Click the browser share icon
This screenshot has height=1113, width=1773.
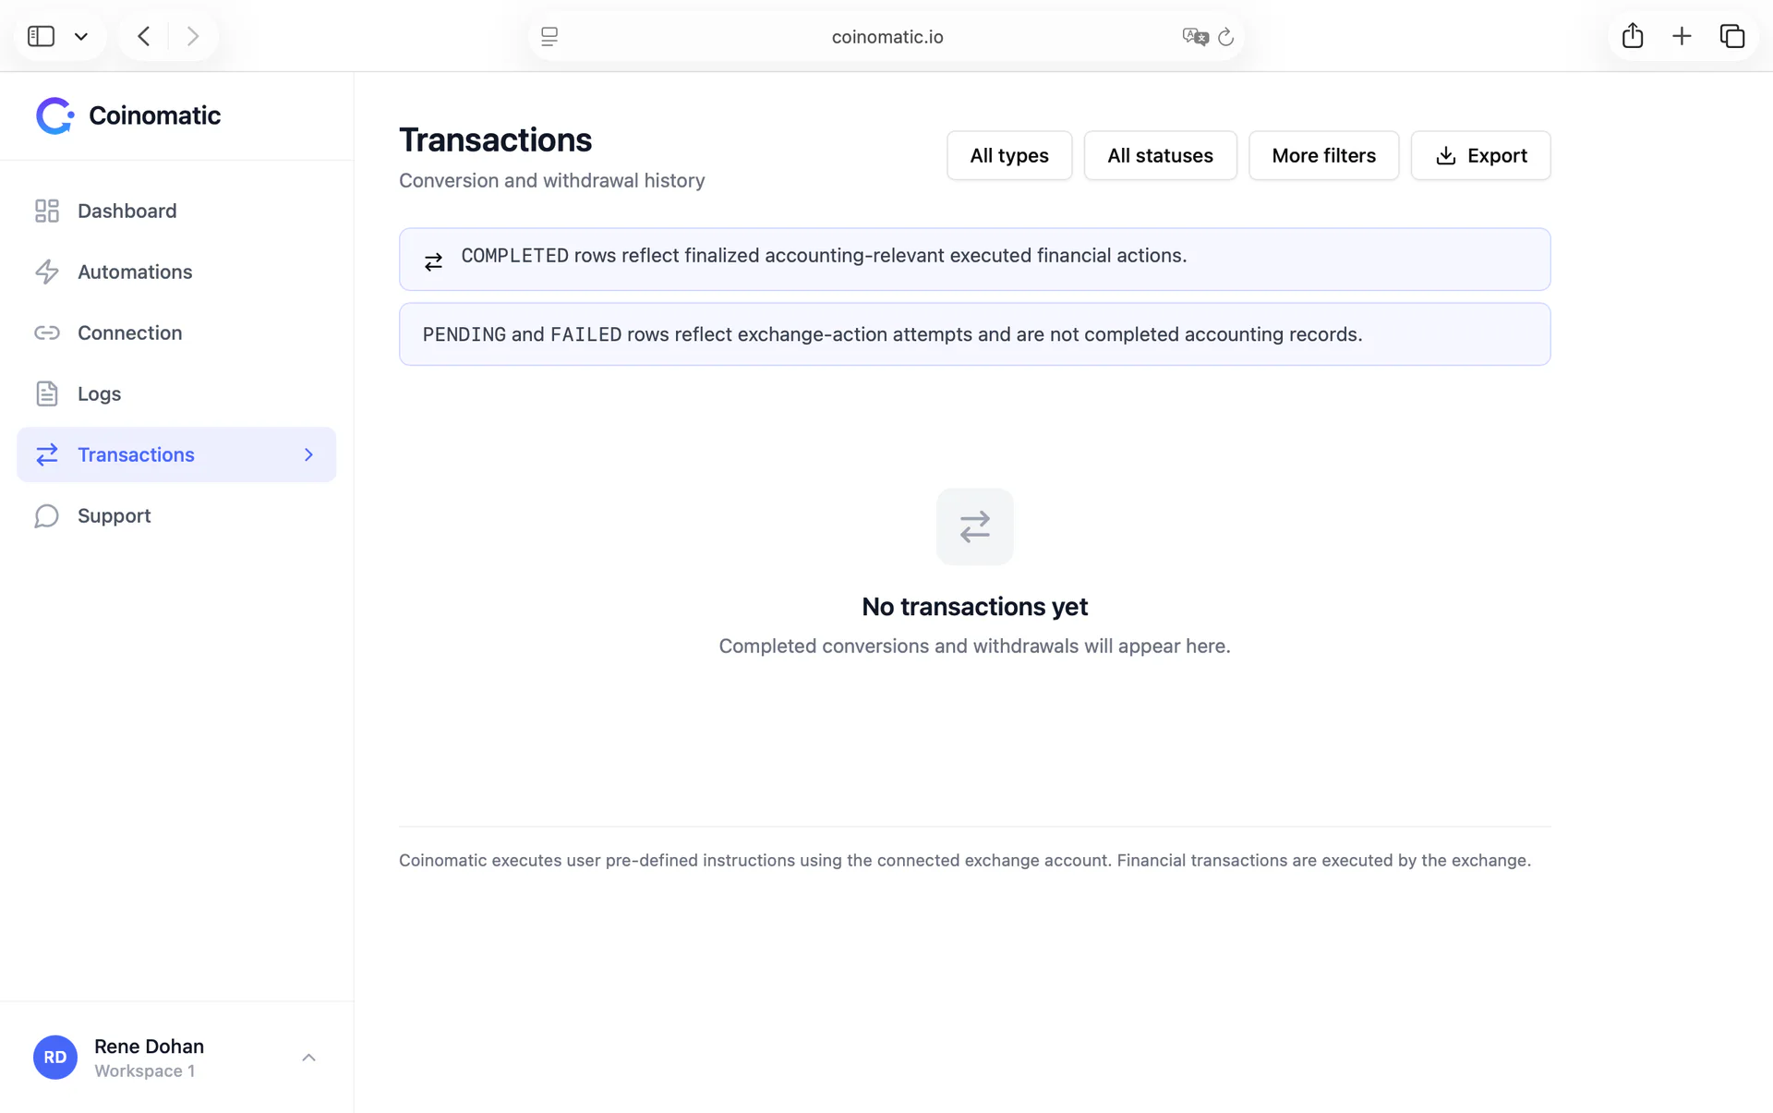click(x=1633, y=35)
